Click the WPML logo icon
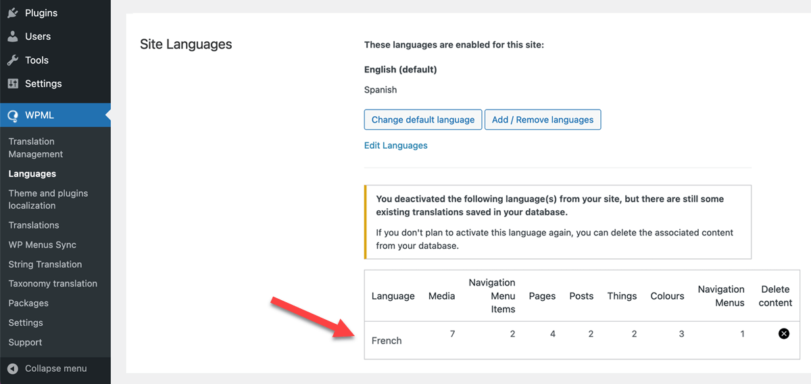The height and width of the screenshot is (384, 811). coord(13,116)
